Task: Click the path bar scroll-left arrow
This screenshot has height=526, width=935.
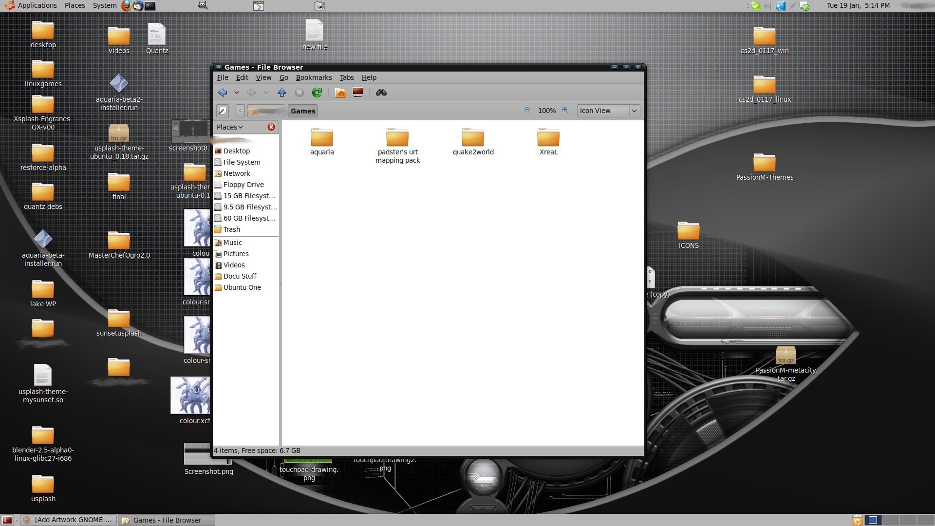Action: coord(240,111)
